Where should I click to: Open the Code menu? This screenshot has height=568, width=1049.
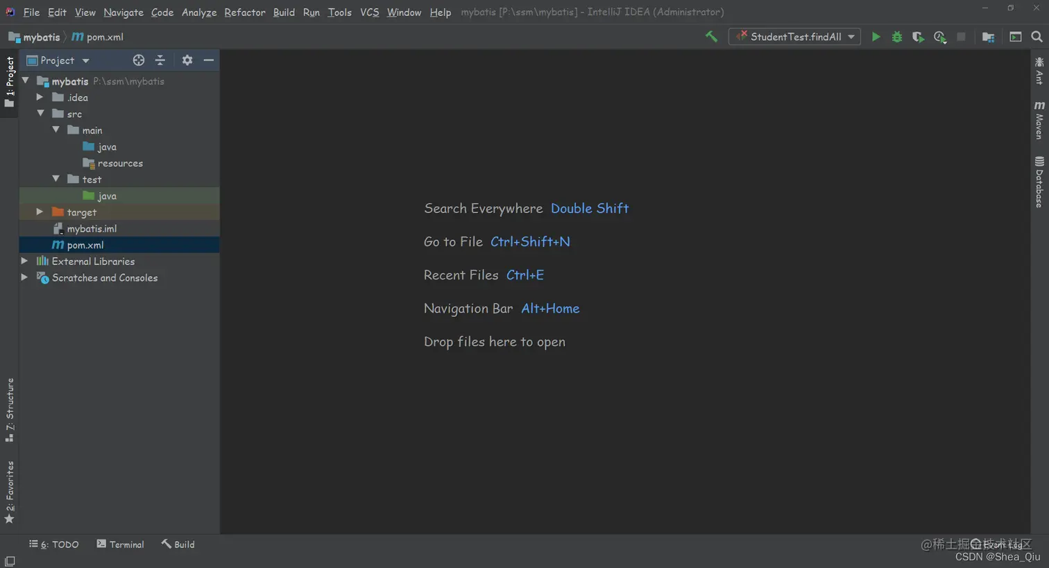162,12
